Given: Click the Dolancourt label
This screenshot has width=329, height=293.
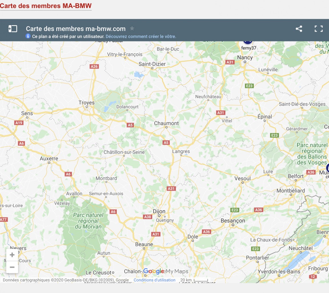Looking at the screenshot, I should coord(127,107).
